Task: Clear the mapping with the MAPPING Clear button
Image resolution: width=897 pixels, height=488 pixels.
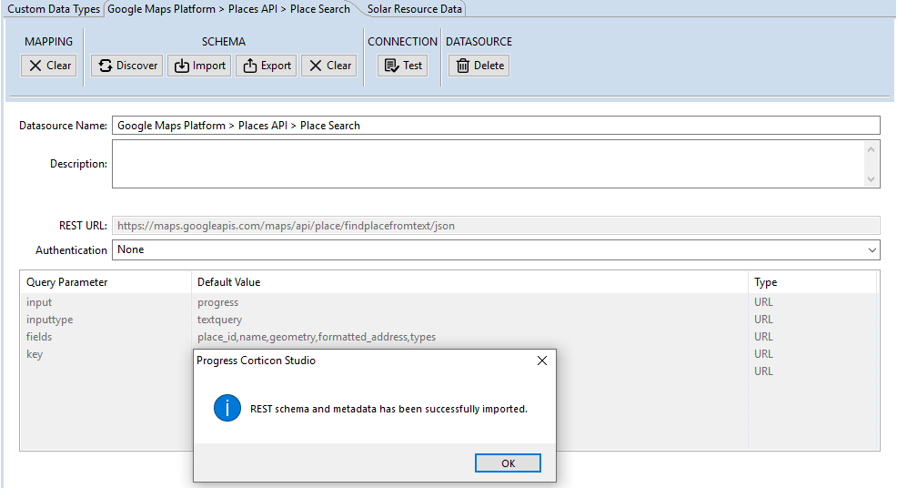Action: click(48, 66)
